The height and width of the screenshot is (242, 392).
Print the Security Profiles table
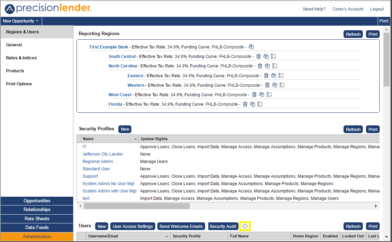pyautogui.click(x=373, y=130)
